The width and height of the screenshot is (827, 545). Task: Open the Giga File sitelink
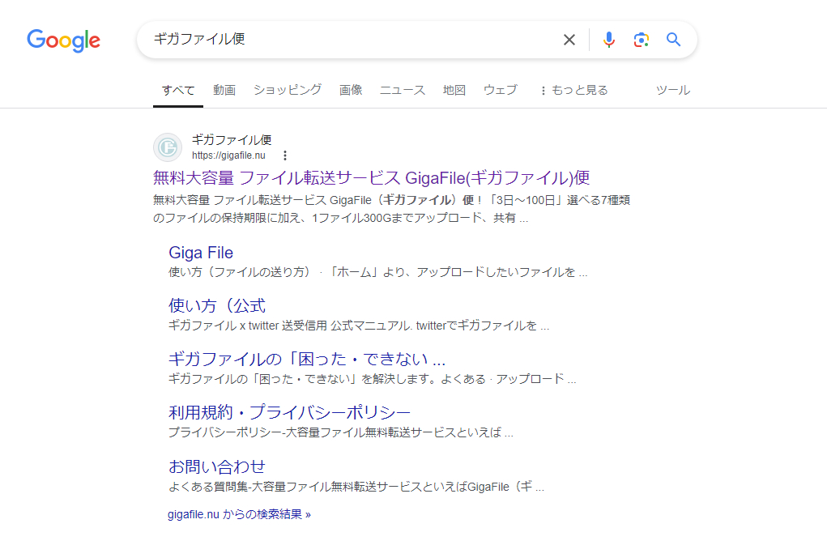[x=201, y=252]
